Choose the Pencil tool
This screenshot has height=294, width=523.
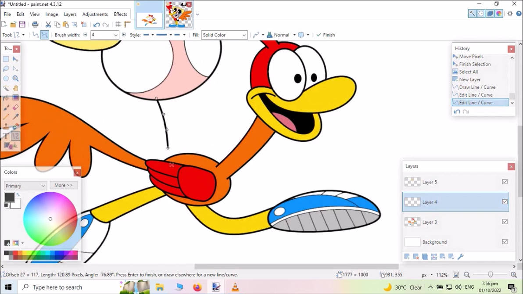pyautogui.click(x=6, y=117)
